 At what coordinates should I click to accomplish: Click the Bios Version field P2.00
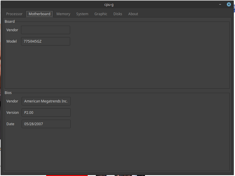46,113
